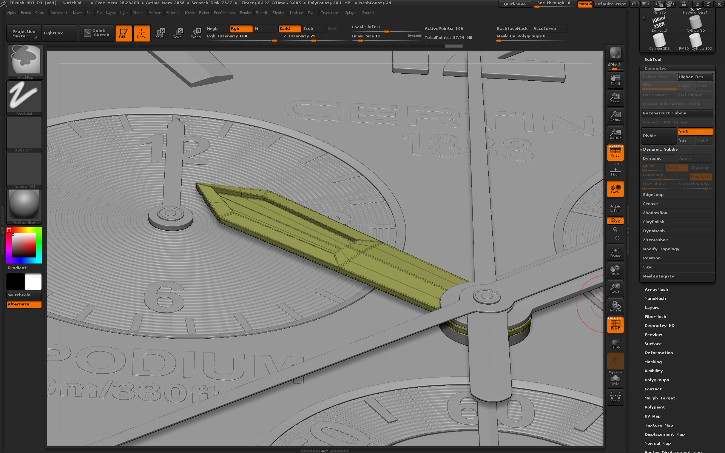Switch to Move transform mode in top shelf
The image size is (725, 453).
click(x=159, y=33)
